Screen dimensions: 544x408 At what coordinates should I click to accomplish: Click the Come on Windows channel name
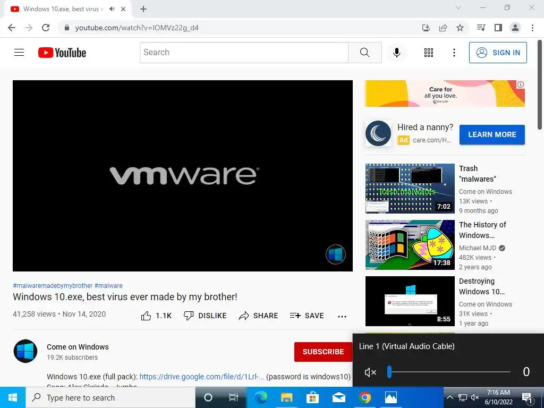[x=78, y=347]
